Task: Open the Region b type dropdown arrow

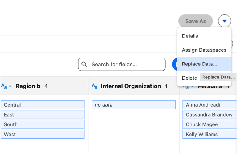Action: tap(10, 86)
